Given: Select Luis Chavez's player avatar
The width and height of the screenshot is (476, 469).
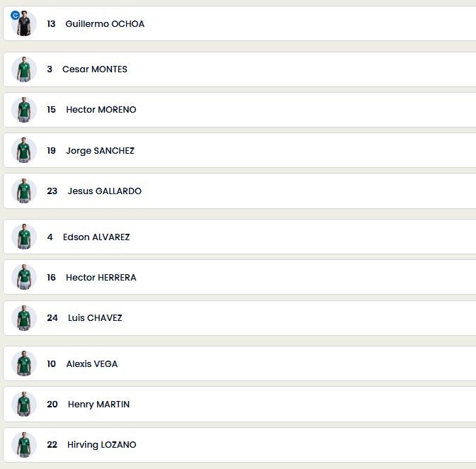Looking at the screenshot, I should pyautogui.click(x=24, y=318).
